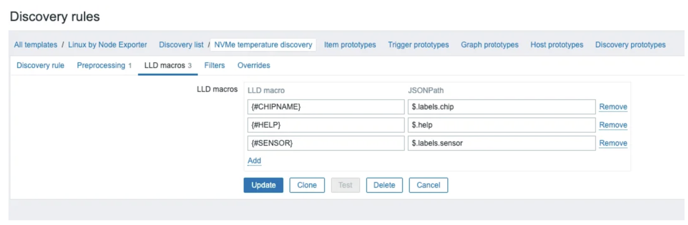Switch to the Discovery rule tab
The image size is (688, 225).
click(x=40, y=65)
